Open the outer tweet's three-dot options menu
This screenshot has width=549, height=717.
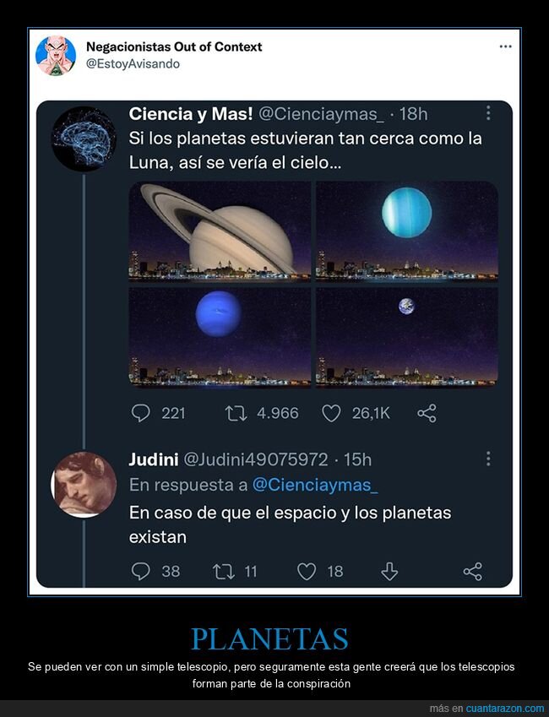click(x=505, y=46)
